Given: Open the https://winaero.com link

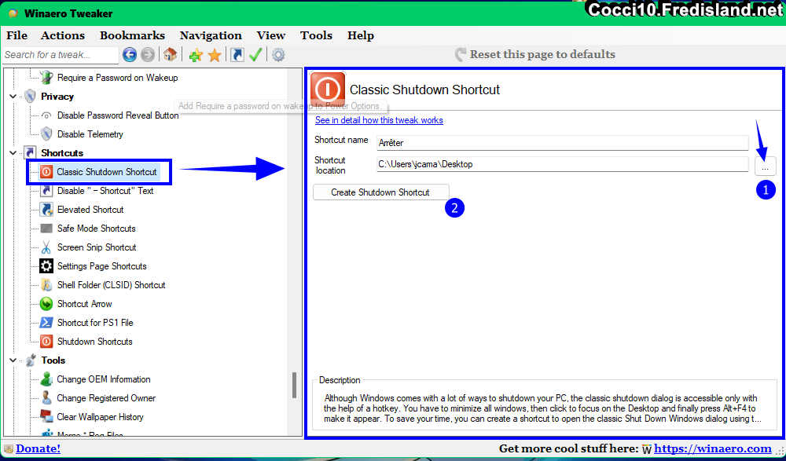Looking at the screenshot, I should [x=713, y=448].
